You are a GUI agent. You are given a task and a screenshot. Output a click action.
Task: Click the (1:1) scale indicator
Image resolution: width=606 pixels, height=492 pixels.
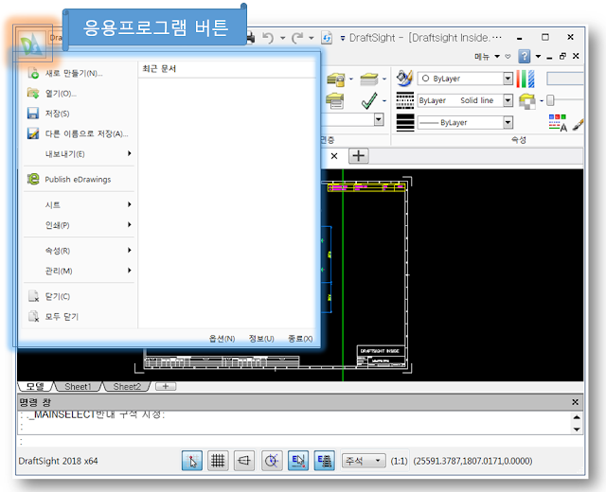click(x=399, y=461)
